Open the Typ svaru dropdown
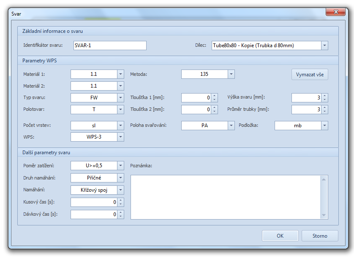 tap(120, 97)
